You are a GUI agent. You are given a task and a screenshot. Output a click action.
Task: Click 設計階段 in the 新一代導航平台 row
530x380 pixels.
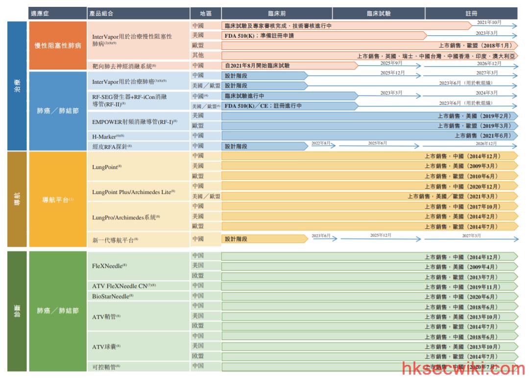pyautogui.click(x=236, y=239)
